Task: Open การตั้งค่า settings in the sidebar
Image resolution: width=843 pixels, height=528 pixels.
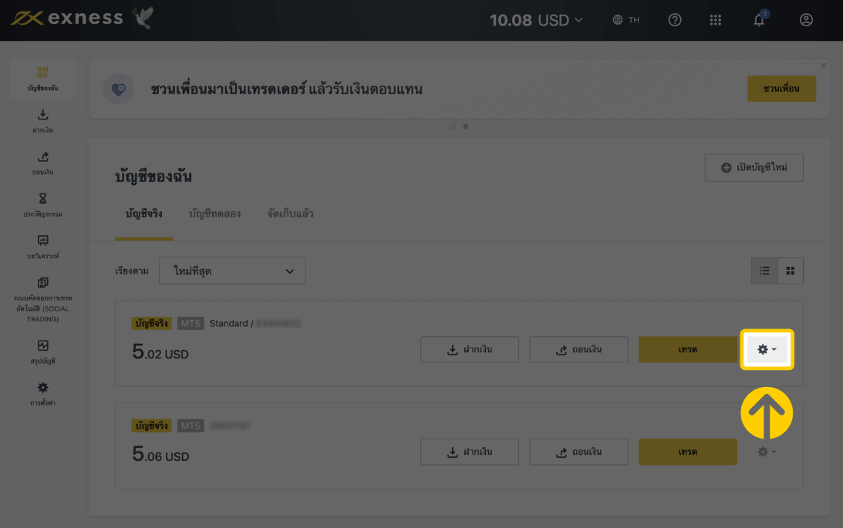Action: pyautogui.click(x=42, y=393)
